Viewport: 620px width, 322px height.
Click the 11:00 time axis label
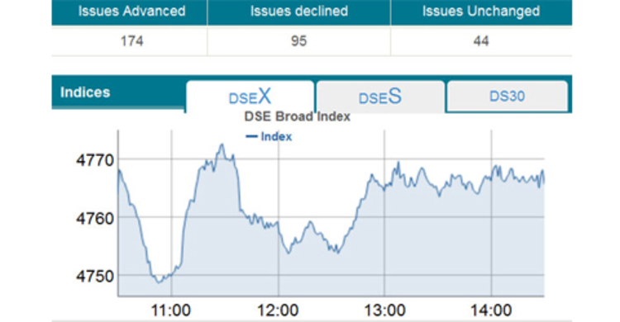[171, 310]
